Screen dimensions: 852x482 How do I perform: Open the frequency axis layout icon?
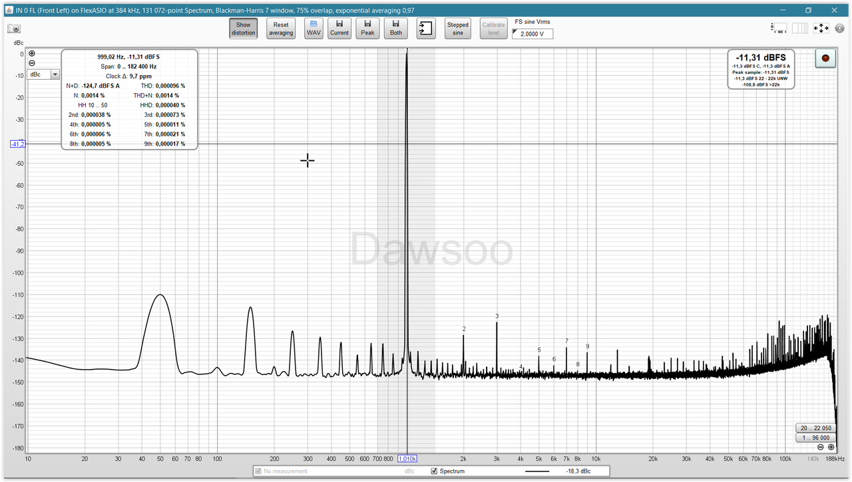pyautogui.click(x=799, y=28)
